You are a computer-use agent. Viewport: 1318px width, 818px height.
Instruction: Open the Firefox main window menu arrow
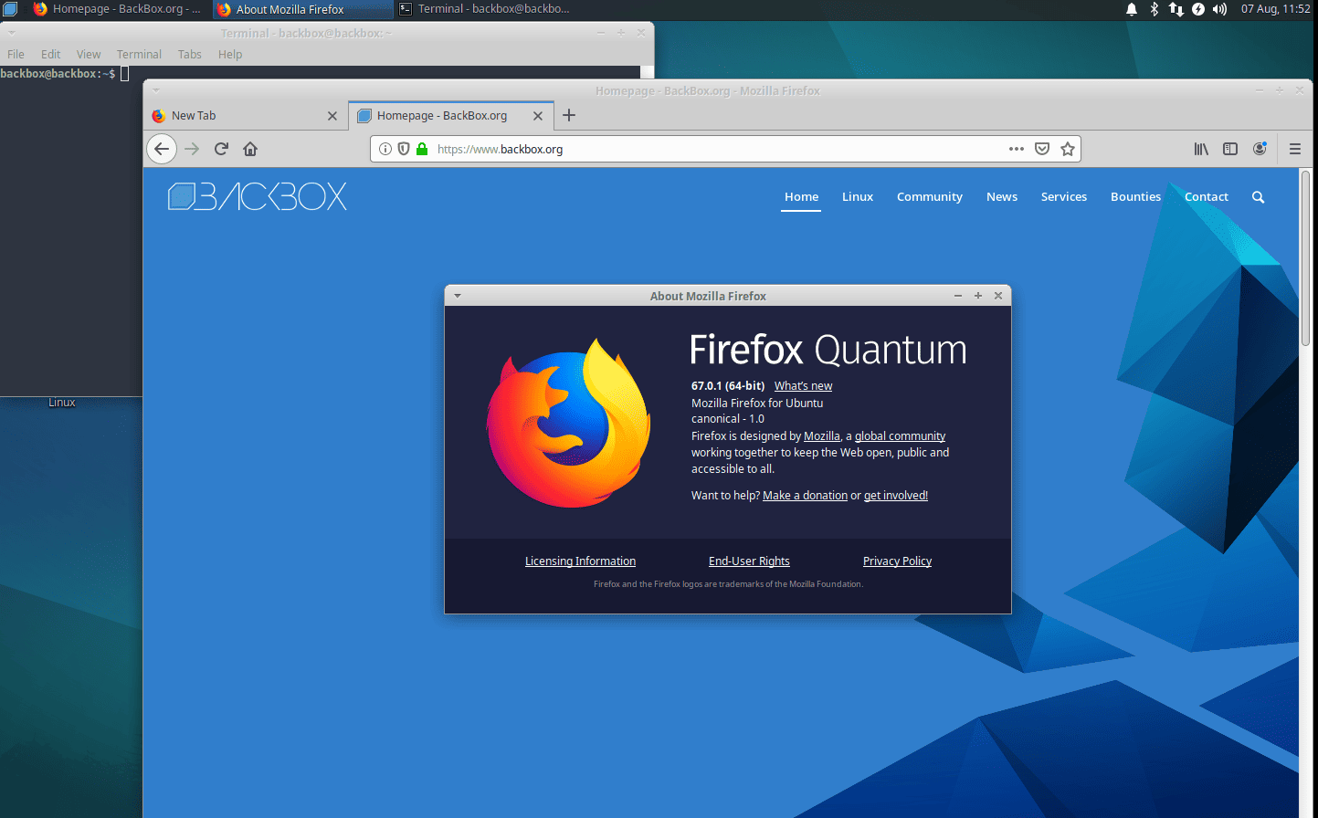[x=156, y=90]
